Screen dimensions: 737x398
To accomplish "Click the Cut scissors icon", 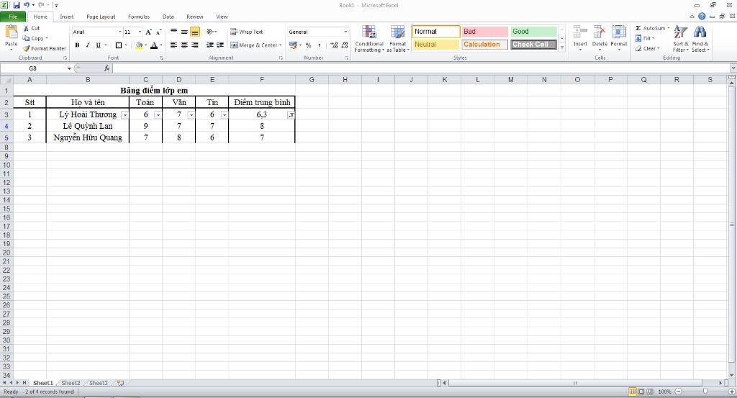I will (x=26, y=28).
